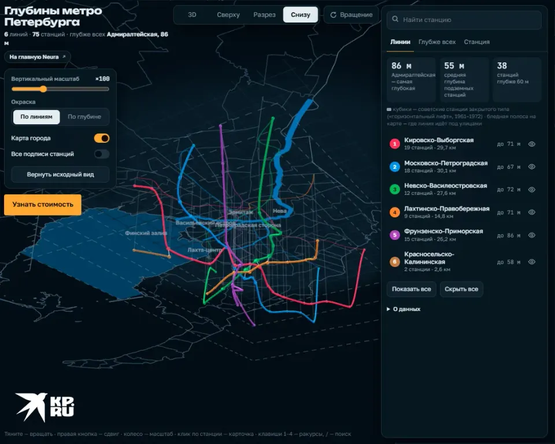Click the 55 м average depth card
Image resolution: width=555 pixels, height=444 pixels.
pos(464,80)
